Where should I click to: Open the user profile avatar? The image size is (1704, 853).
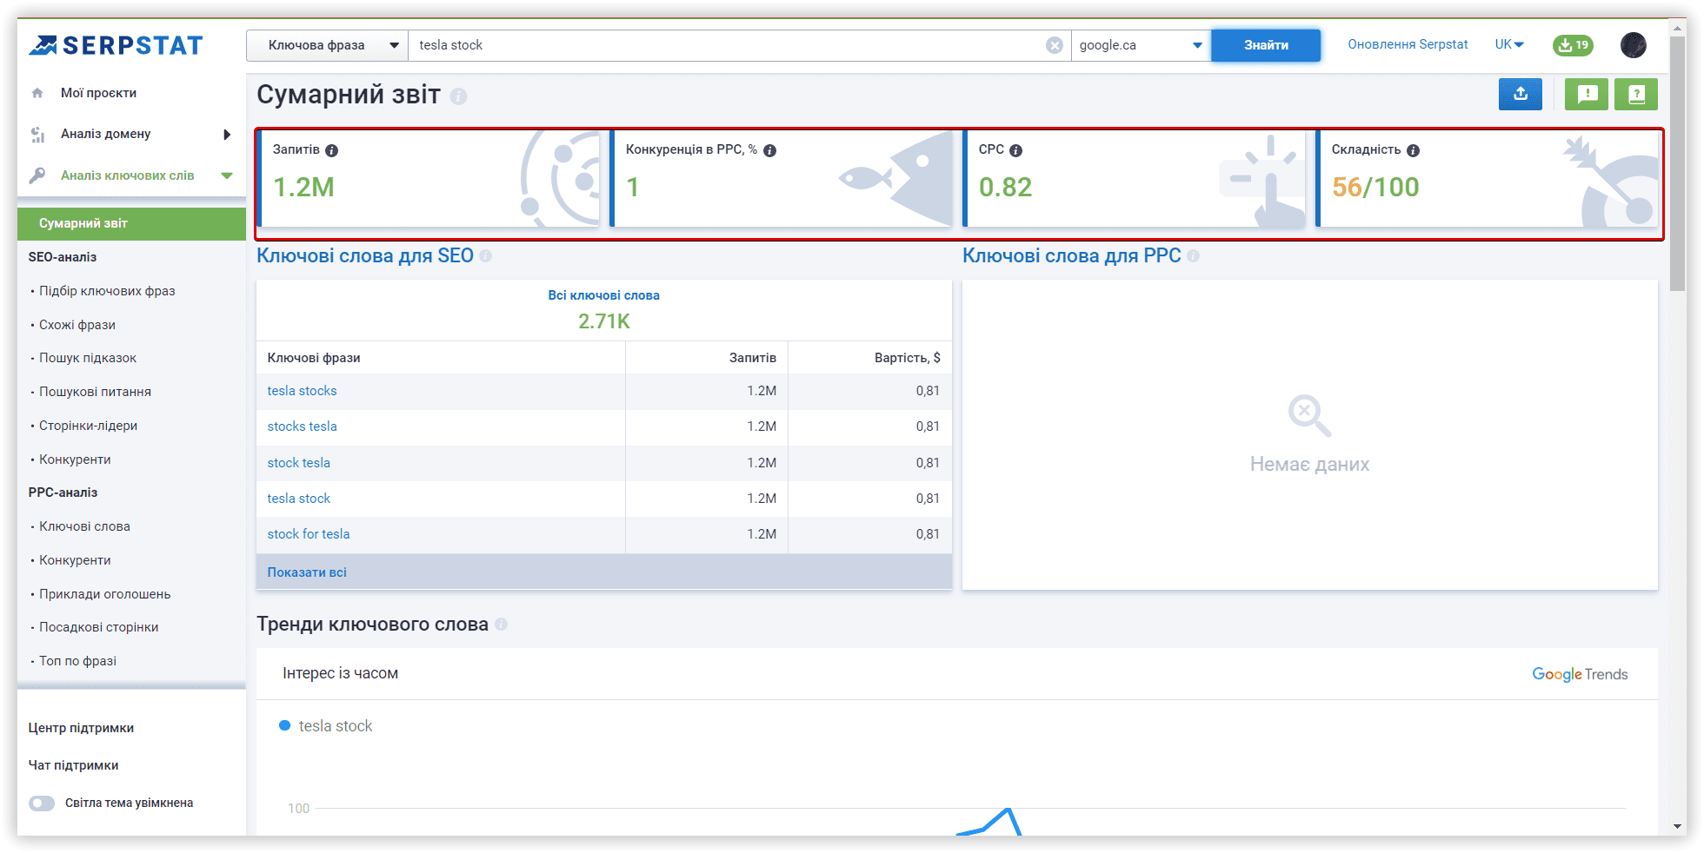(1634, 45)
